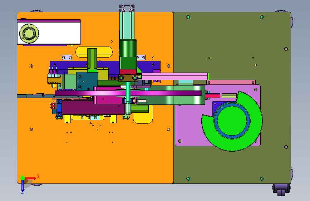Select the blue ring inside the feeder bowl

232,121
